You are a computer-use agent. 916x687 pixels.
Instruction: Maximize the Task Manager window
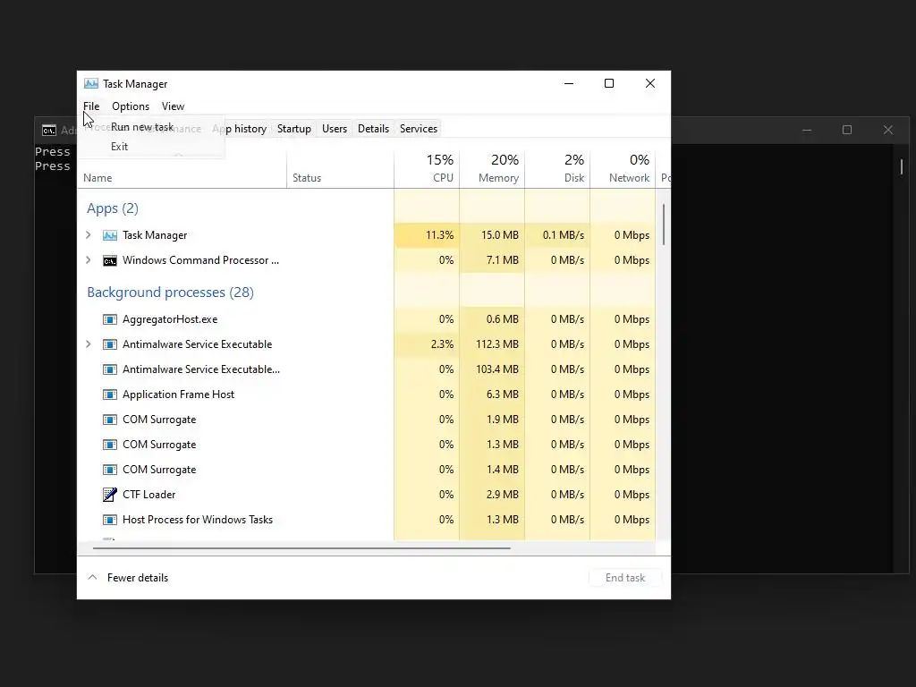(609, 83)
